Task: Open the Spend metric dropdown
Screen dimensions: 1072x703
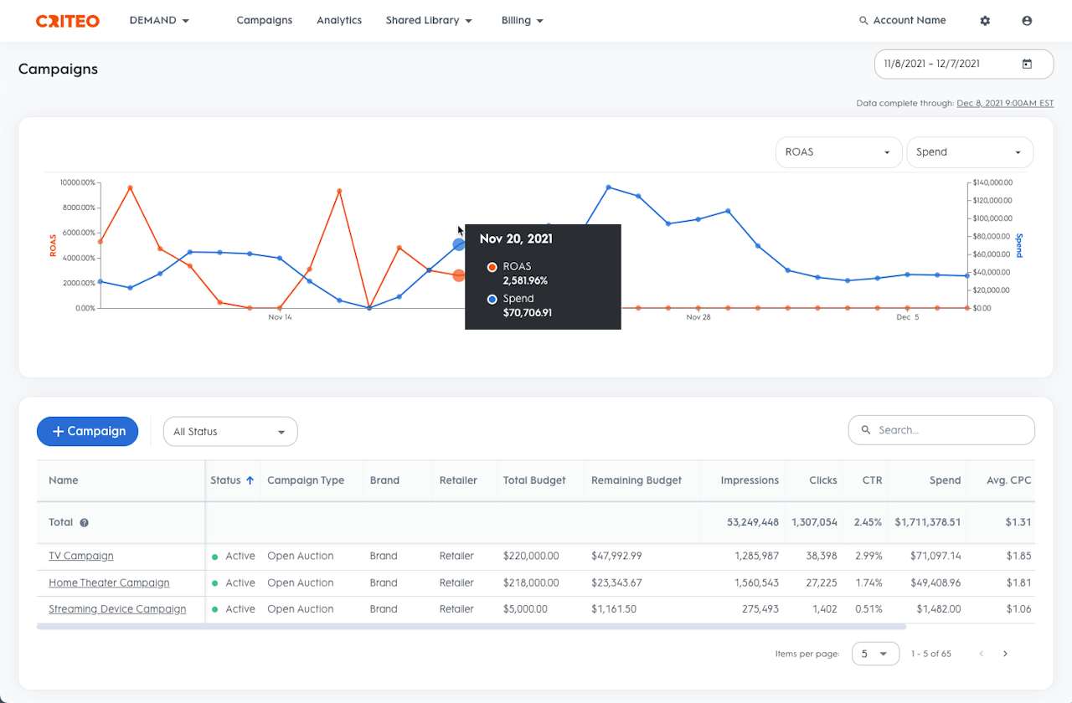Action: pyautogui.click(x=970, y=152)
